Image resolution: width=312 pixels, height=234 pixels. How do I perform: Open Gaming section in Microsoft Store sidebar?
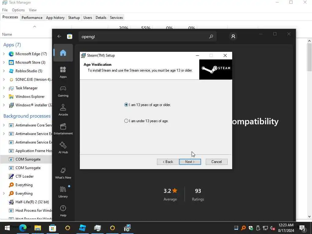[x=63, y=91]
